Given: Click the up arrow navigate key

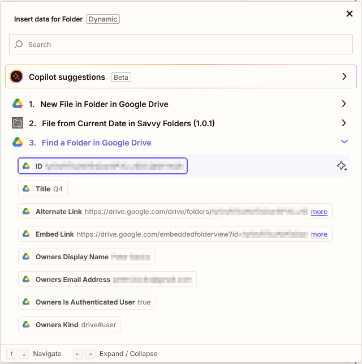Looking at the screenshot, I should tap(11, 354).
